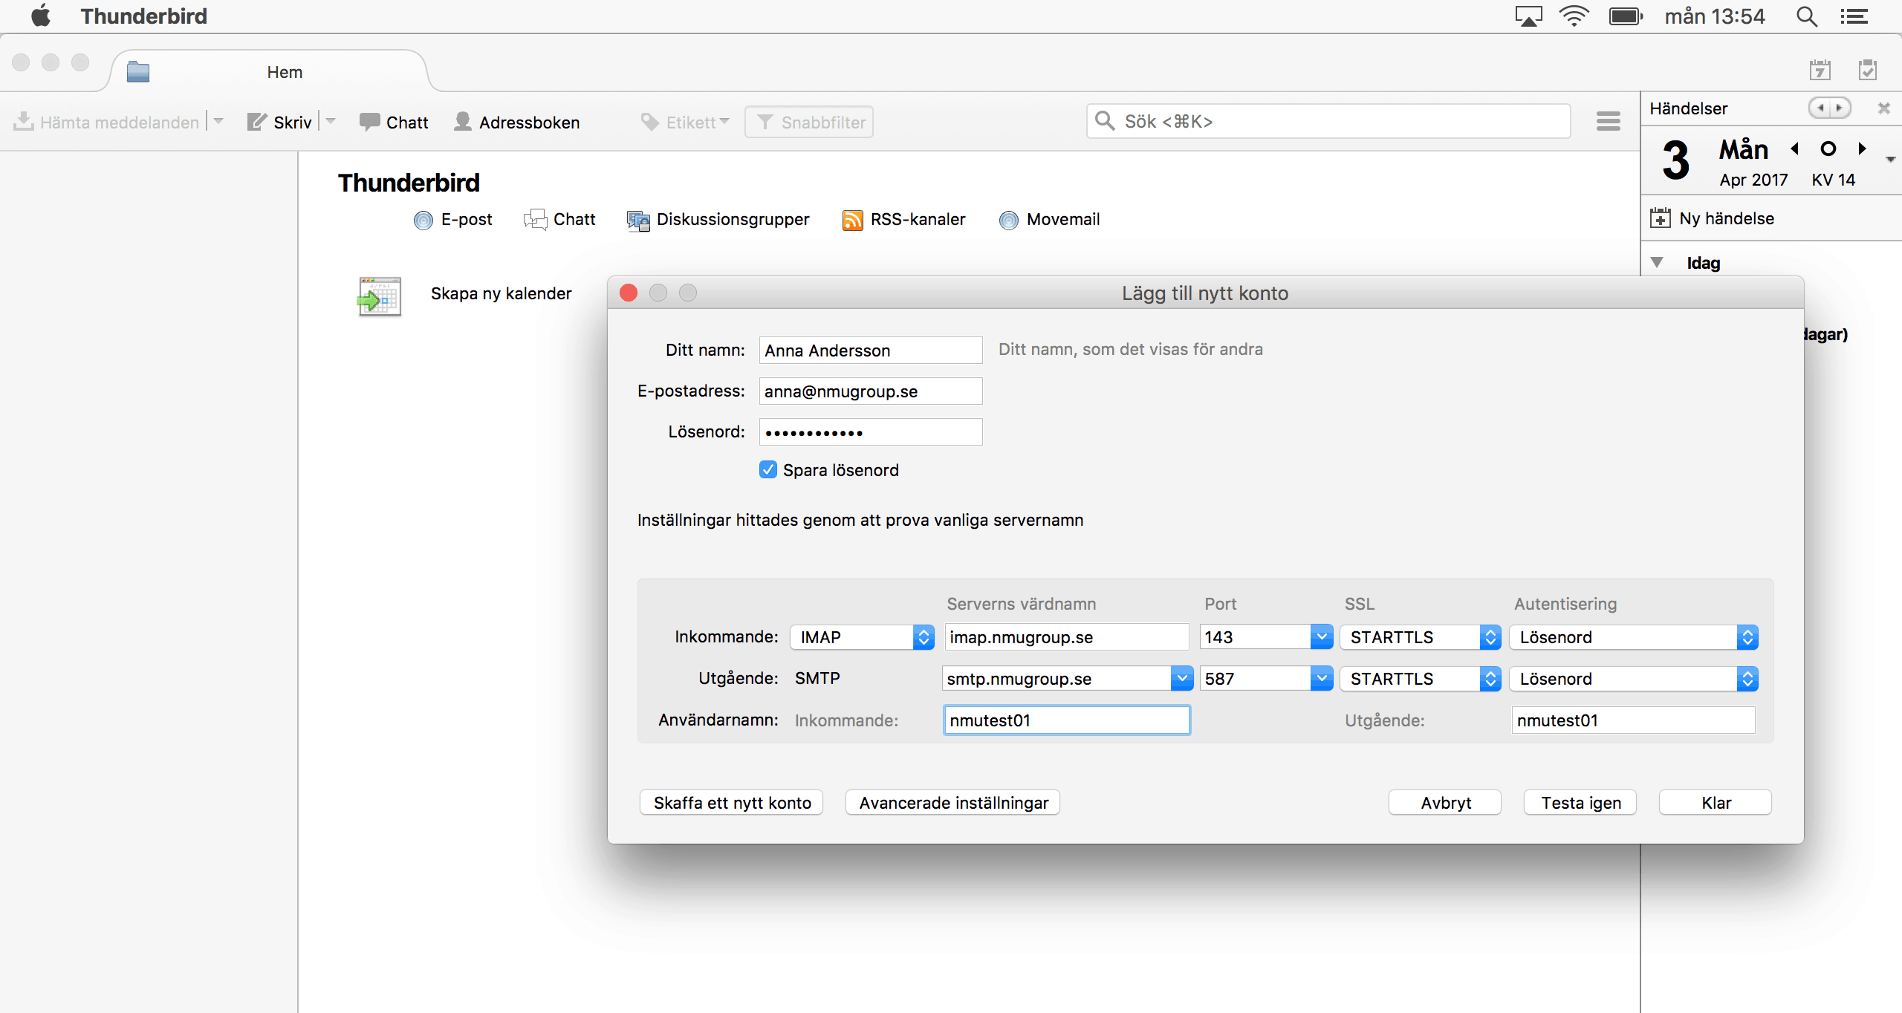
Task: Edit the Inkommande username nmutest01 field
Action: tap(1067, 720)
